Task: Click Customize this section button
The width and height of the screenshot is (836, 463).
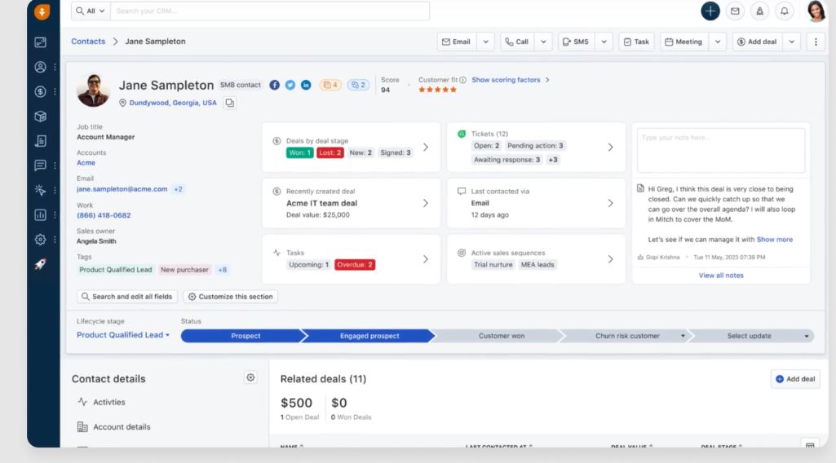Action: [230, 297]
